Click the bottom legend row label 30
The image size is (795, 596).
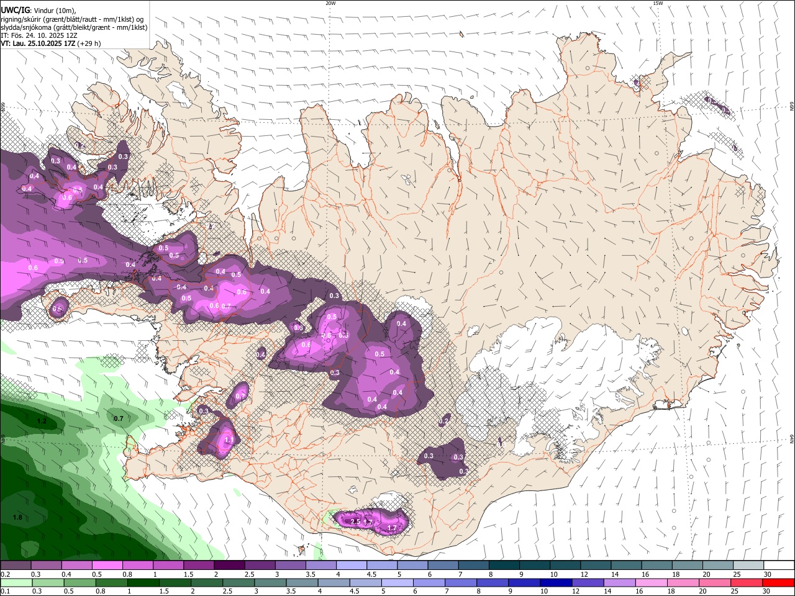(x=765, y=592)
